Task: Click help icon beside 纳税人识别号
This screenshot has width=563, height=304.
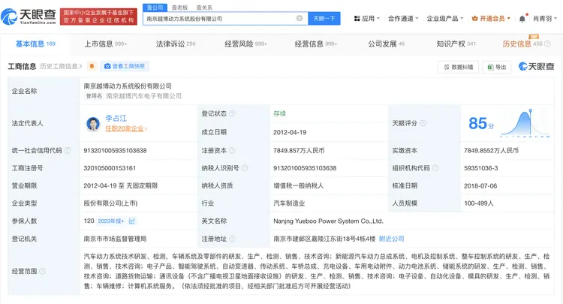Action: point(245,168)
